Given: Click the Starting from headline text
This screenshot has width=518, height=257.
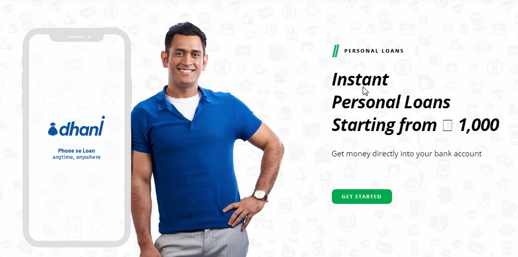Looking at the screenshot, I should (x=384, y=125).
